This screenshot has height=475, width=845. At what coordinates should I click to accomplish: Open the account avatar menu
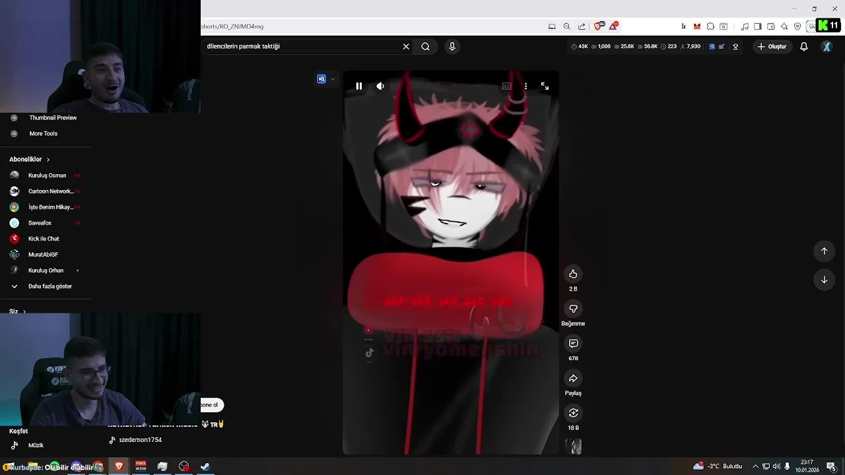pos(827,46)
